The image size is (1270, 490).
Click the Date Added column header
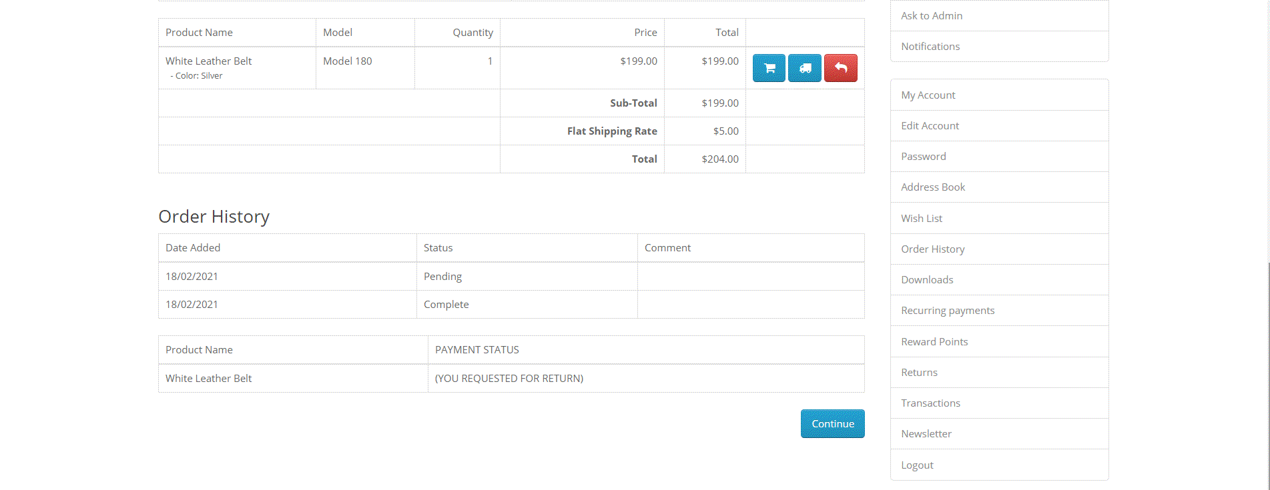[193, 247]
